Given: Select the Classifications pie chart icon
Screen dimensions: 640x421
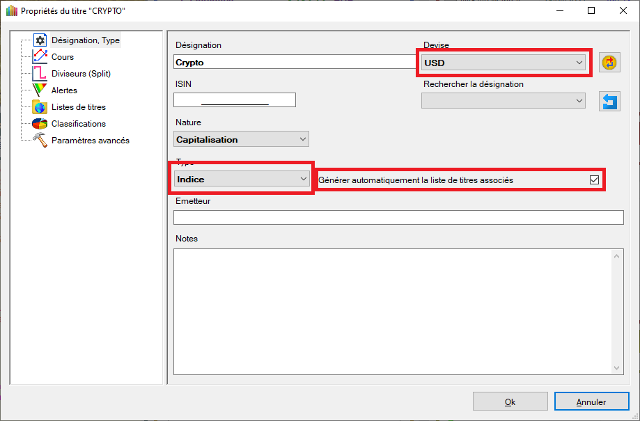Looking at the screenshot, I should pyautogui.click(x=40, y=124).
